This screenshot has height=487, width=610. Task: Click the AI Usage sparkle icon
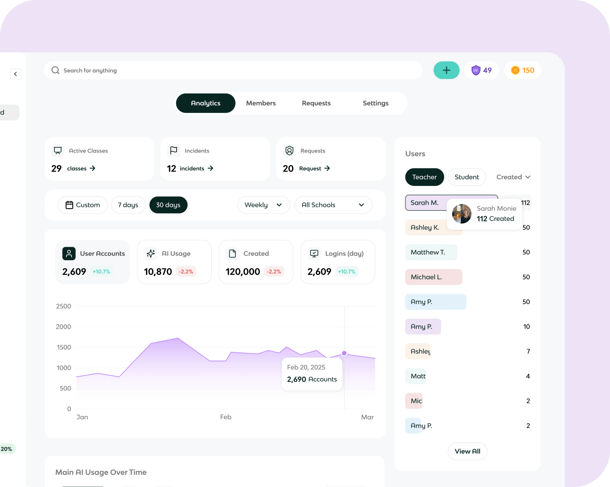coord(151,254)
